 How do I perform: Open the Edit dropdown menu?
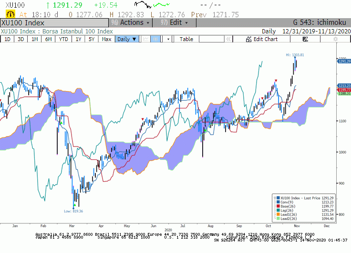pos(175,22)
